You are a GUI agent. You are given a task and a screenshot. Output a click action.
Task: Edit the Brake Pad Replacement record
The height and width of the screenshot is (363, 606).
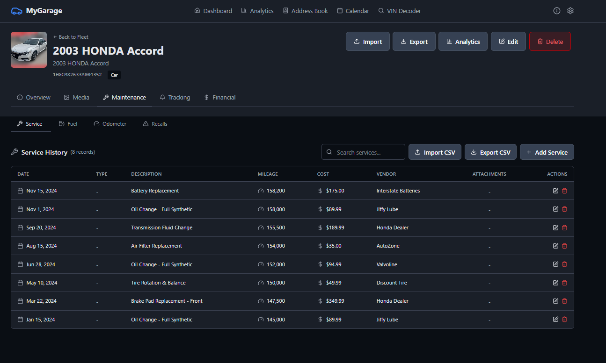pyautogui.click(x=555, y=301)
